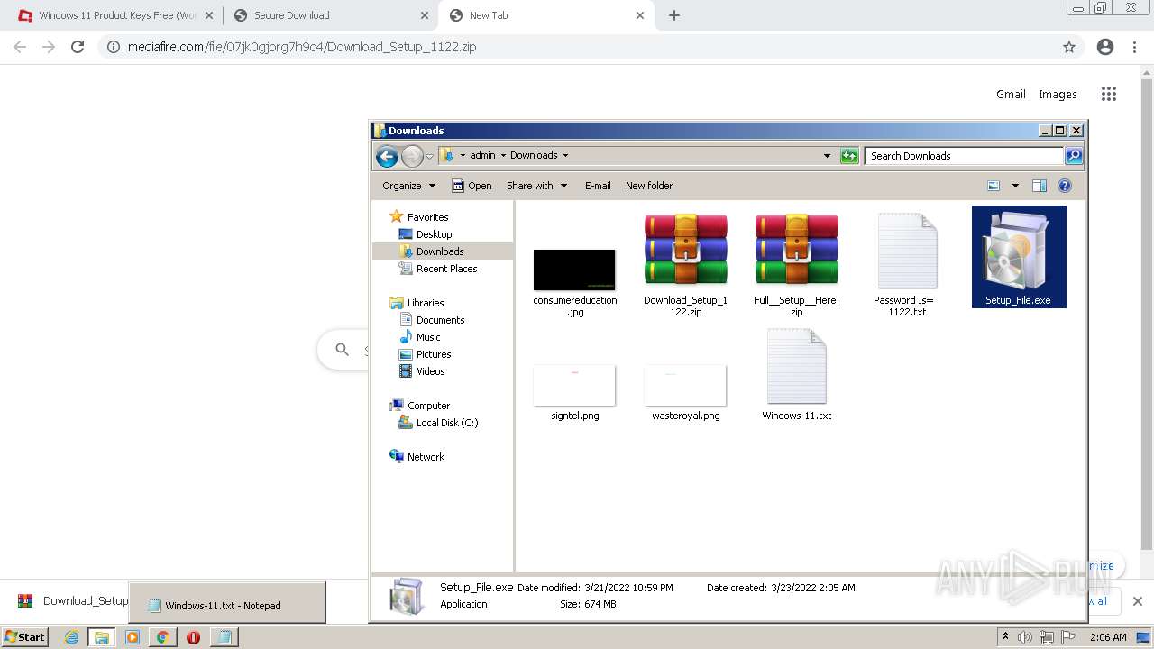Close Chrome downloads bar

[1137, 601]
